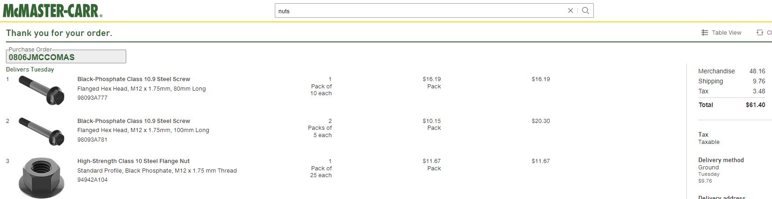Open the 100mm flanged screw thumbnail

(x=41, y=132)
